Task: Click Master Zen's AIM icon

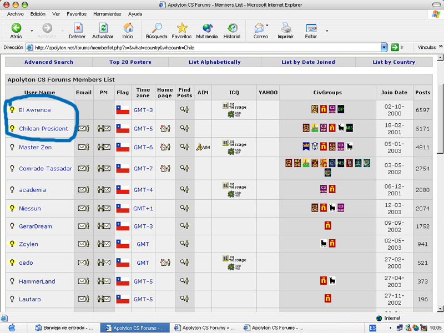Action: pyautogui.click(x=203, y=147)
